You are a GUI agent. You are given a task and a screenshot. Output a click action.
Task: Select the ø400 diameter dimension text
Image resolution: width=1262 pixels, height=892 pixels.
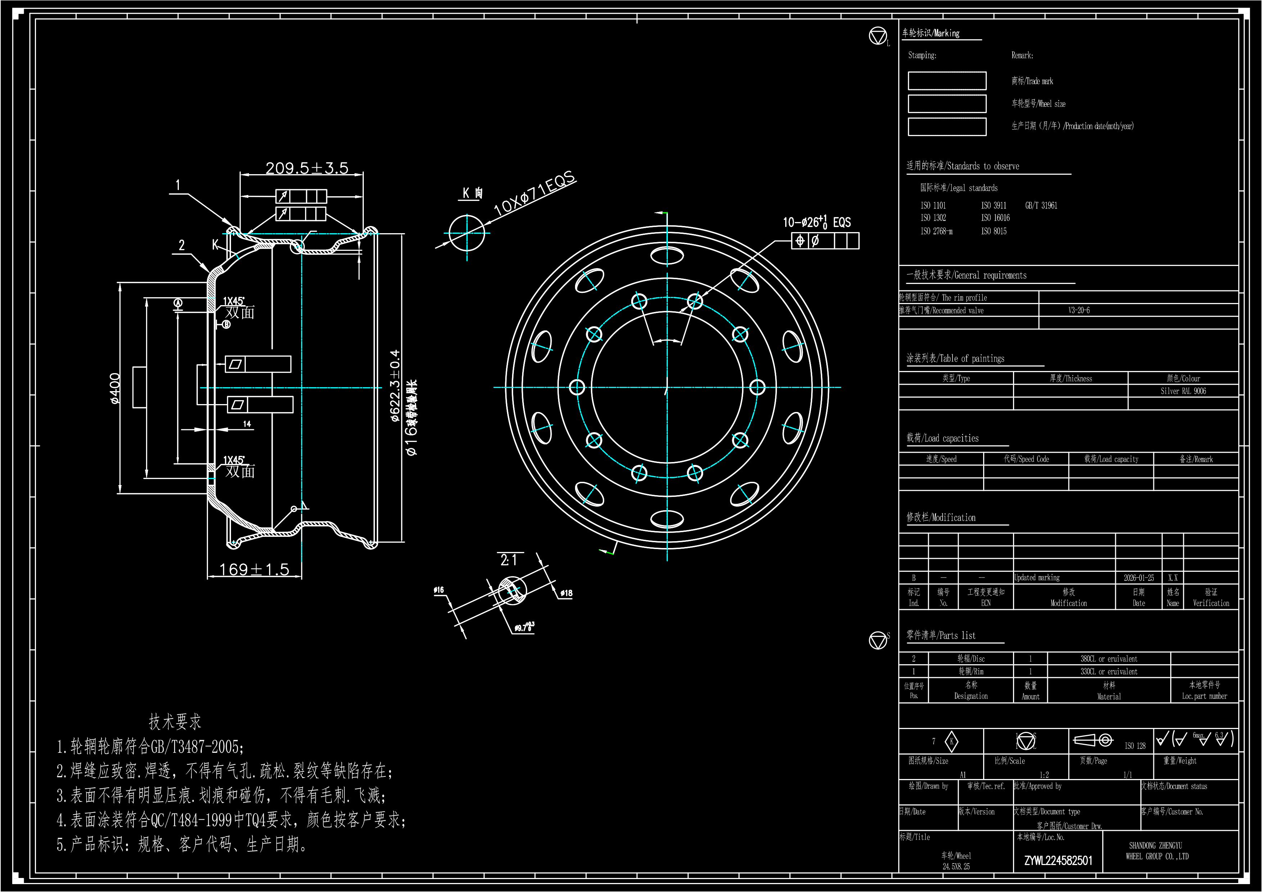(x=115, y=388)
